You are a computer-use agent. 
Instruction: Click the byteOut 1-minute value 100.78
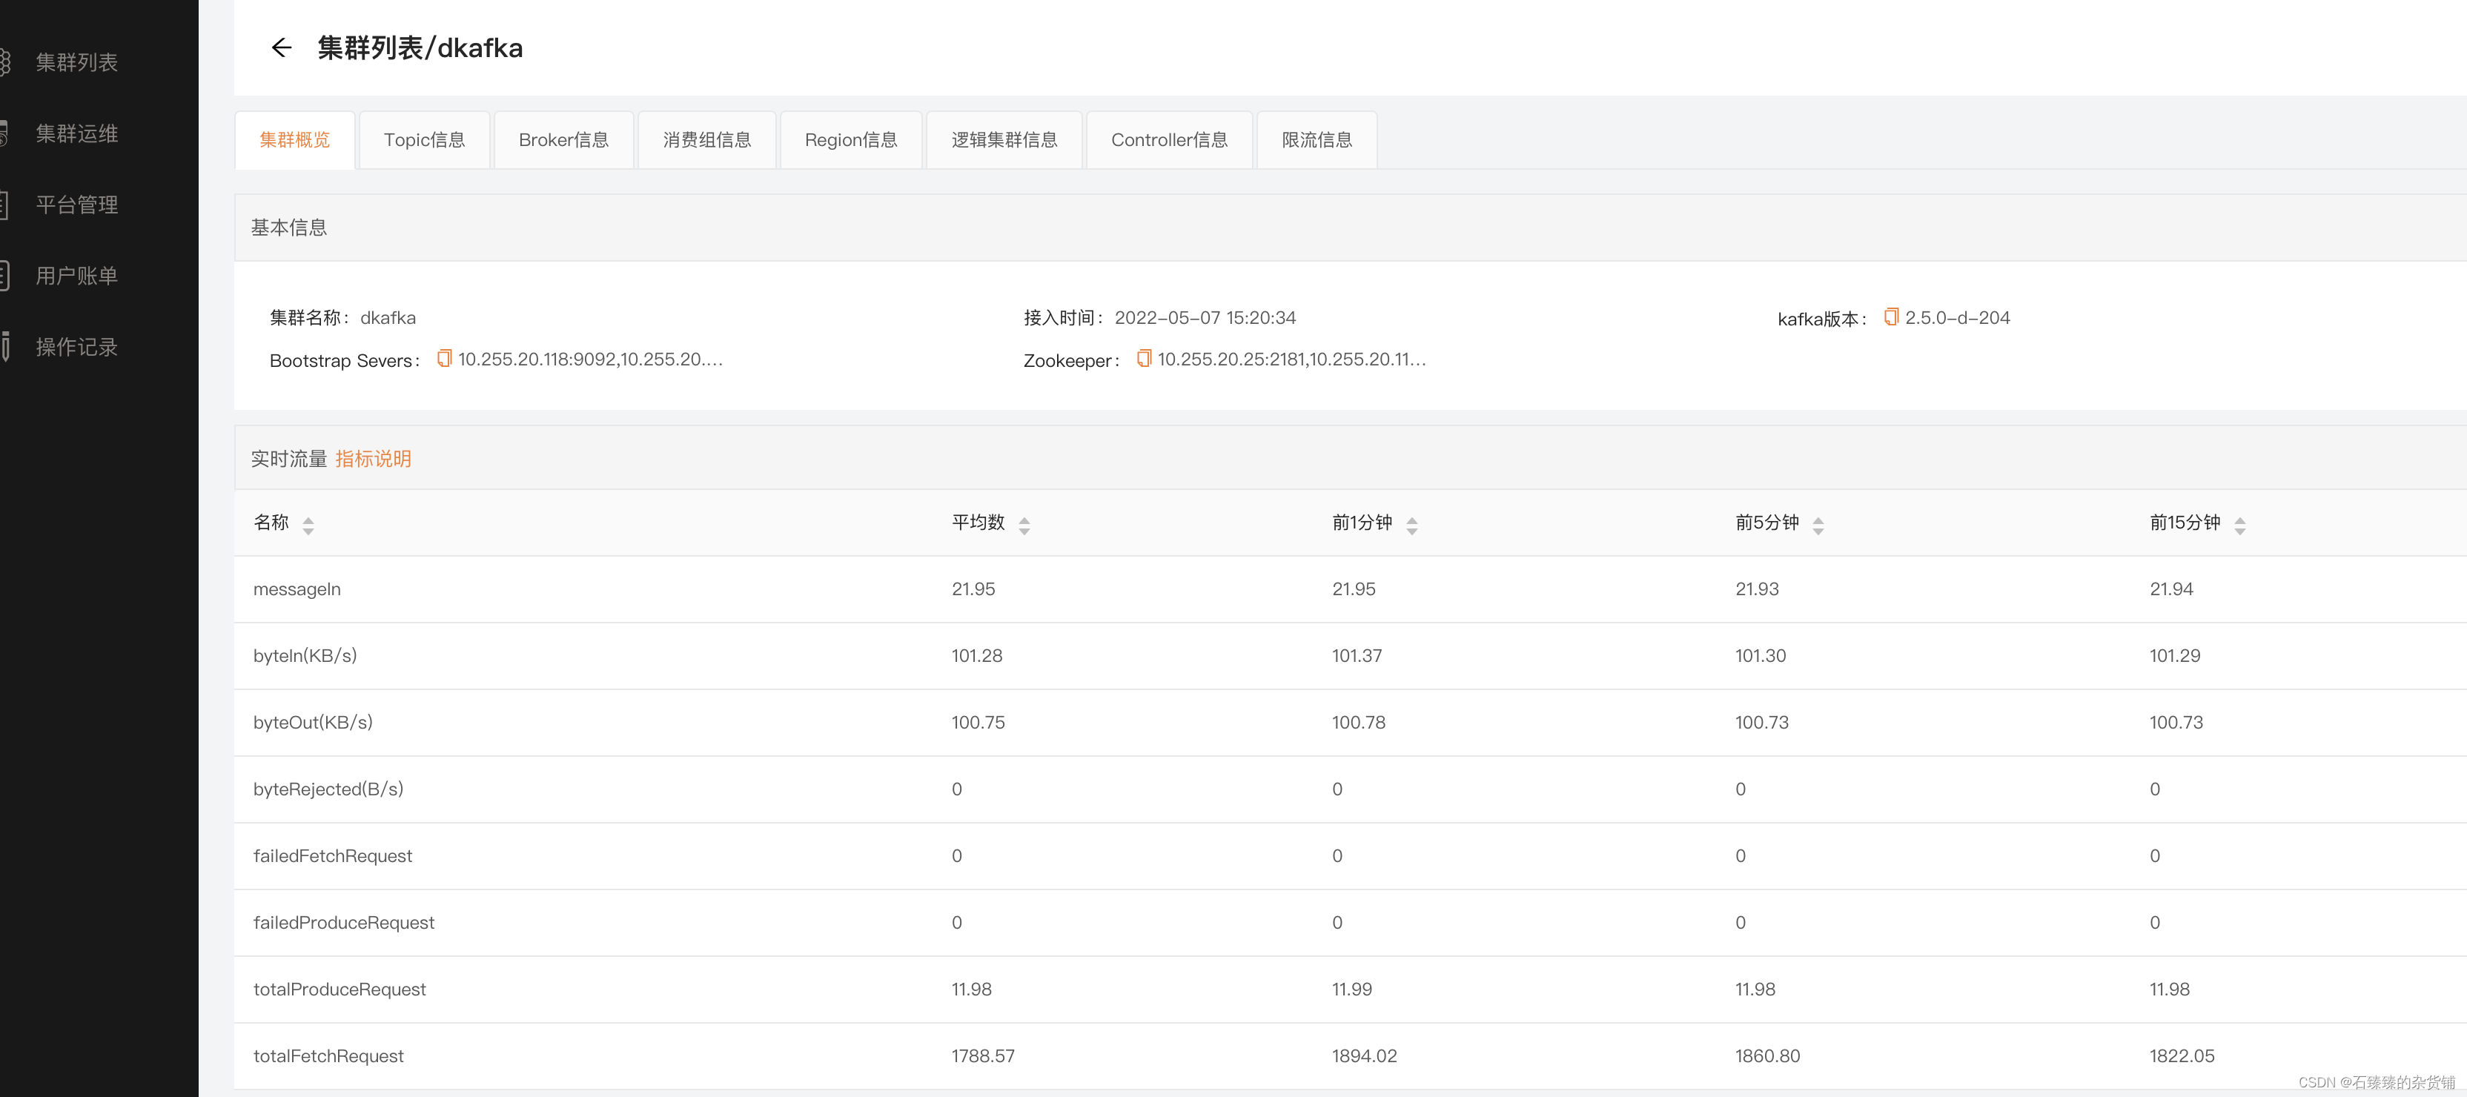tap(1358, 723)
